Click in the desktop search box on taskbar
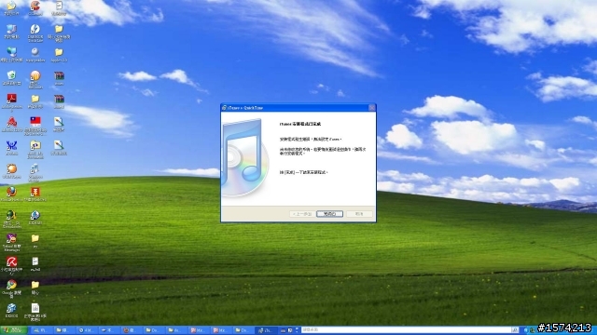Viewport: 597px width, 335px height. click(x=406, y=330)
